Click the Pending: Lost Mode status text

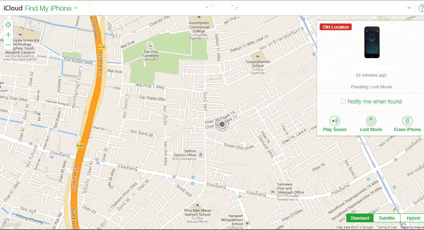coord(372,87)
